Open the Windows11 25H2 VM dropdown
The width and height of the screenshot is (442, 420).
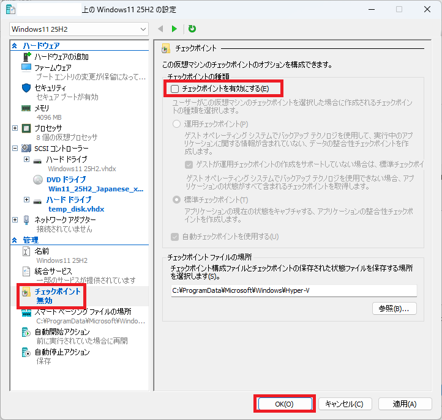click(x=79, y=29)
